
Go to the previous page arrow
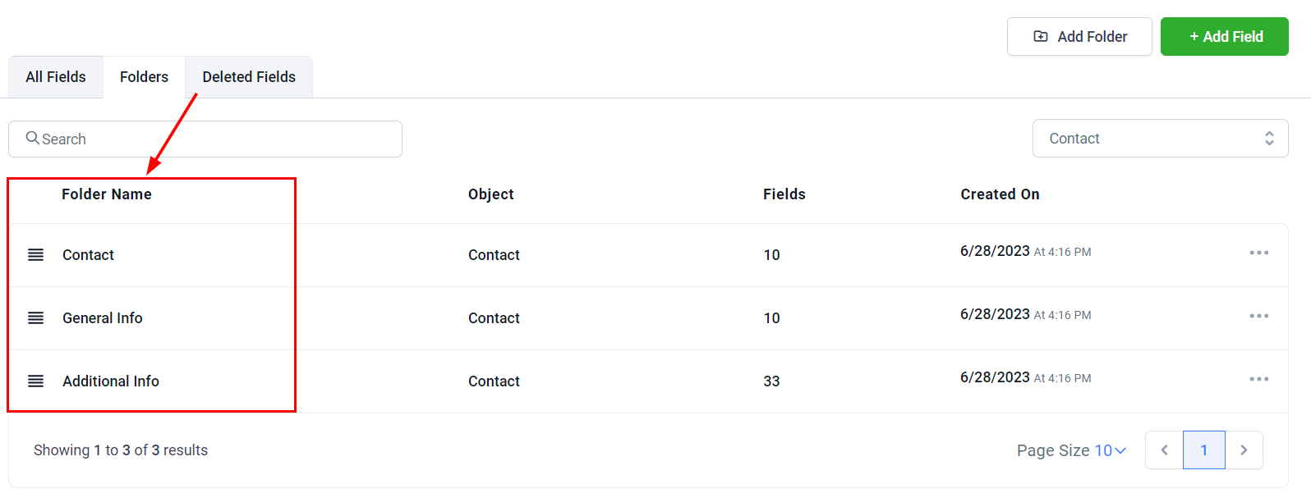point(1164,450)
